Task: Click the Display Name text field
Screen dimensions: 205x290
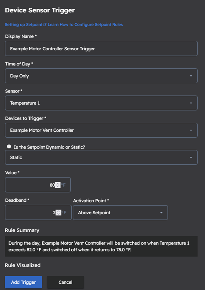Action: tap(101, 49)
